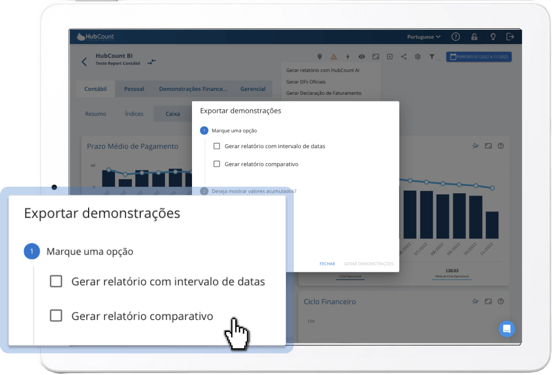The width and height of the screenshot is (554, 375).
Task: Click the location pin icon
Action: (x=320, y=57)
